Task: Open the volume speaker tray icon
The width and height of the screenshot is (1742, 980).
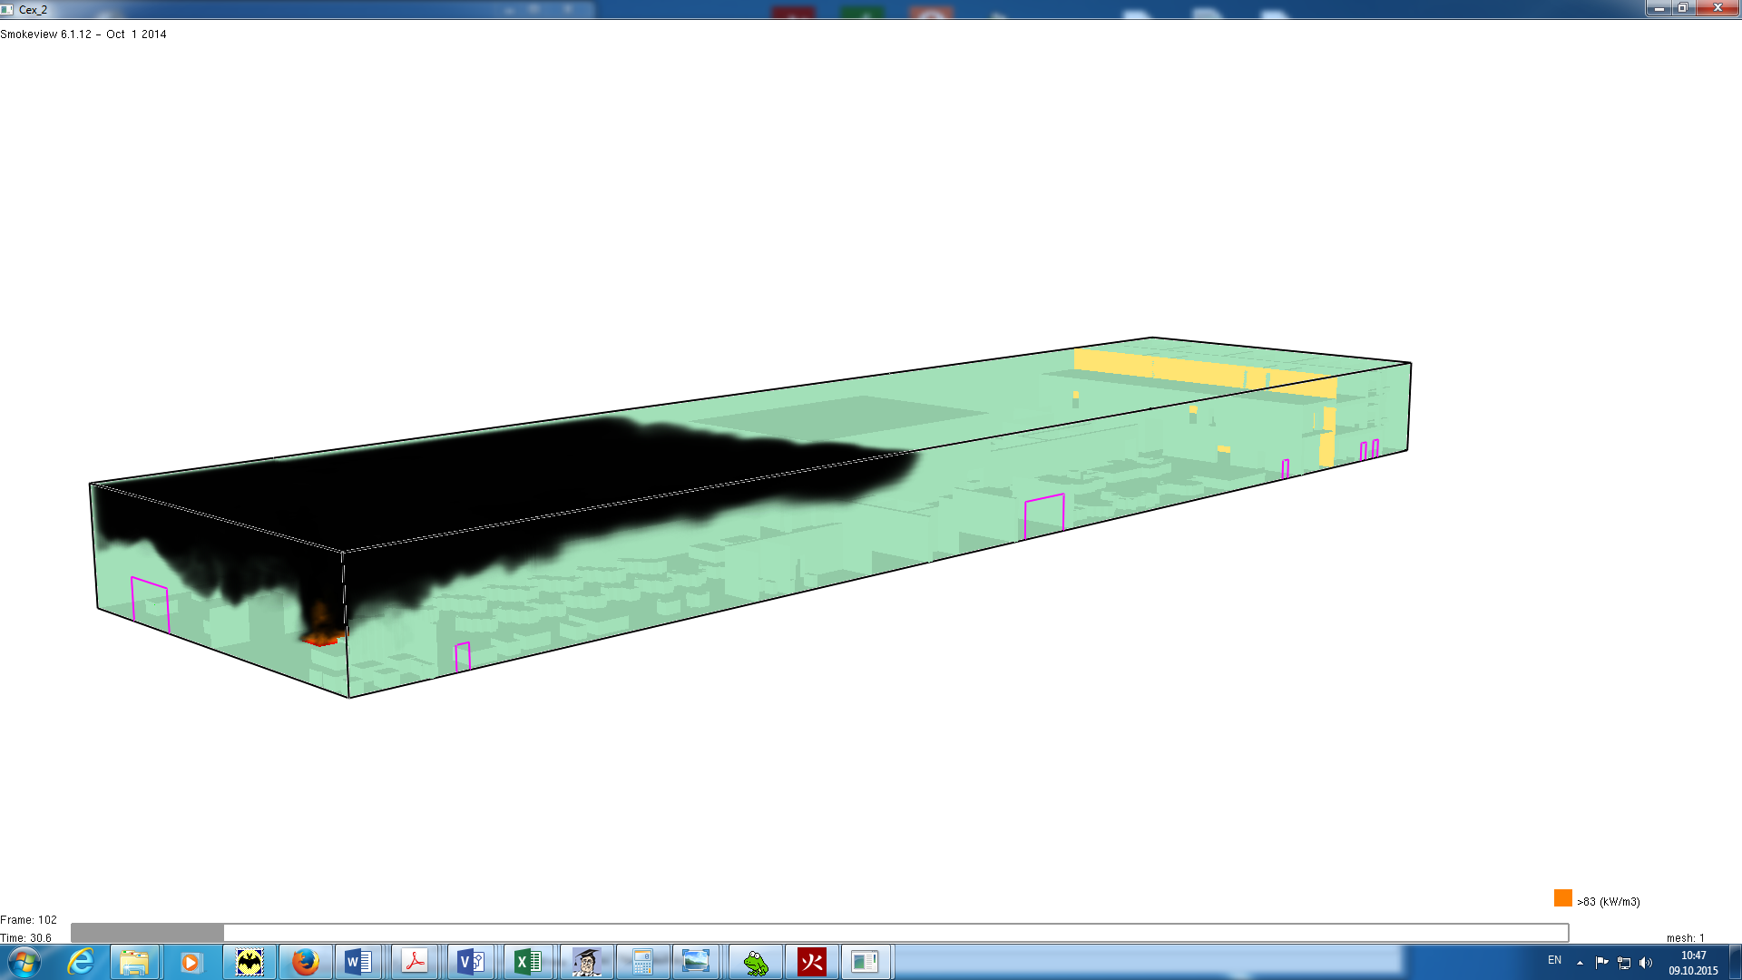Action: (1646, 963)
